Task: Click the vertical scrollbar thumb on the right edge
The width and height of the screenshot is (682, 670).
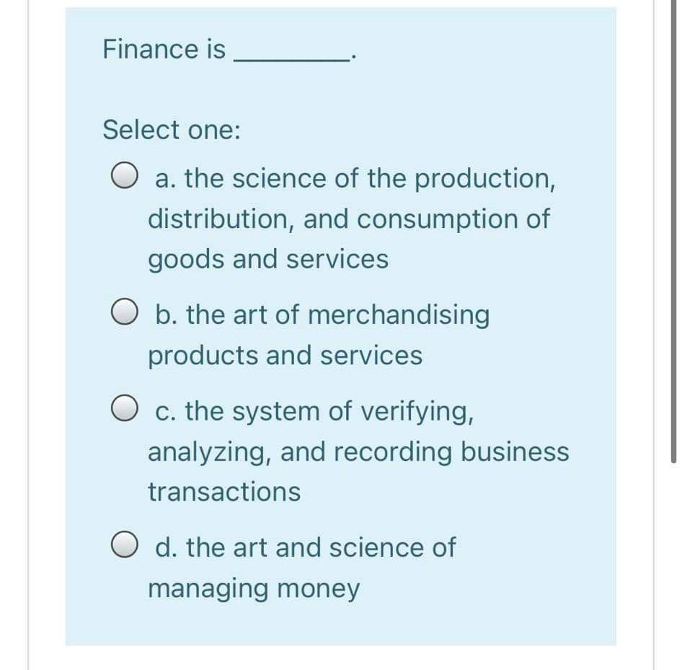Action: [x=673, y=231]
